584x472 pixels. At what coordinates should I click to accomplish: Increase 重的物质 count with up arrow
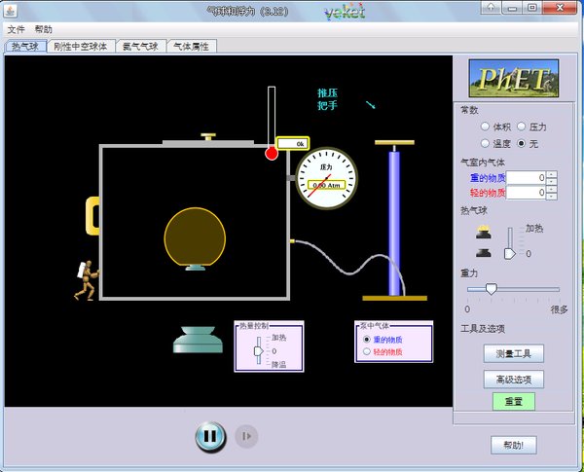coord(552,174)
